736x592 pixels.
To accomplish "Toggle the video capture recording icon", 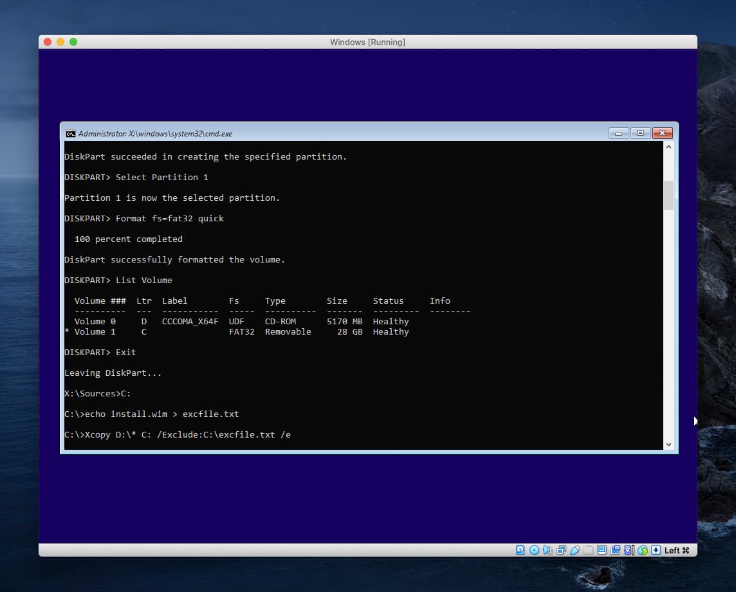I will (615, 550).
